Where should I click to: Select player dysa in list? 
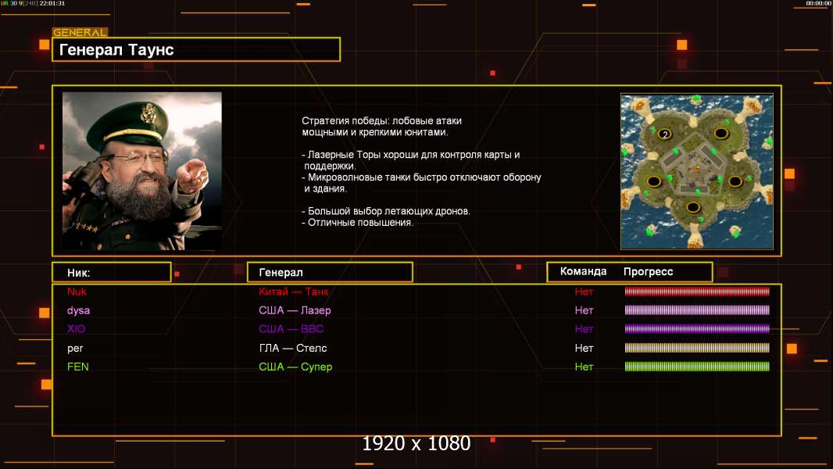pyautogui.click(x=79, y=310)
